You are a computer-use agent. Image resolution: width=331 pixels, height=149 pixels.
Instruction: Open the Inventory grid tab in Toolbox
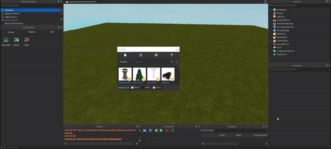coord(141,55)
